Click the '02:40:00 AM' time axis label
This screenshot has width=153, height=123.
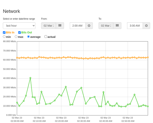[x=106, y=121]
